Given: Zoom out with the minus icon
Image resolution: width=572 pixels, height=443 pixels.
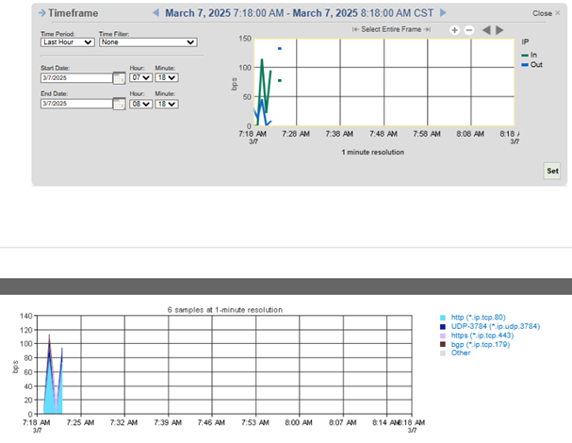Looking at the screenshot, I should (469, 30).
